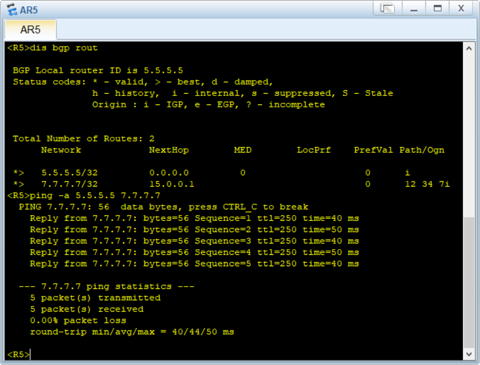Click '5 packet(s) received' line
Image resolution: width=480 pixels, height=365 pixels.
pos(87,309)
